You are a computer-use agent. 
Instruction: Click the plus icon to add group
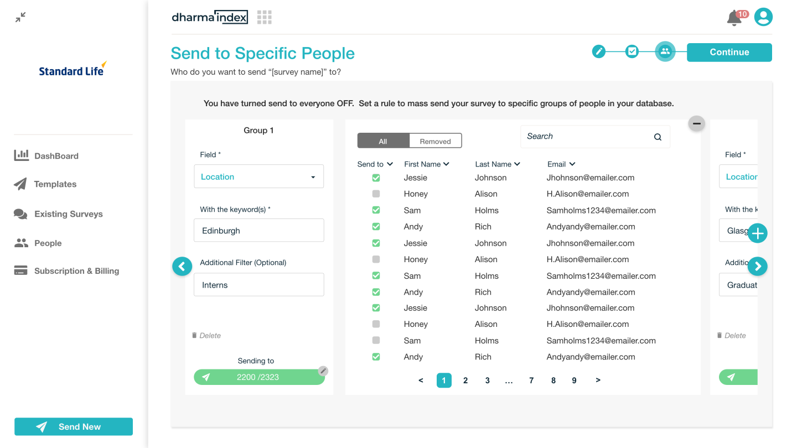tap(757, 233)
